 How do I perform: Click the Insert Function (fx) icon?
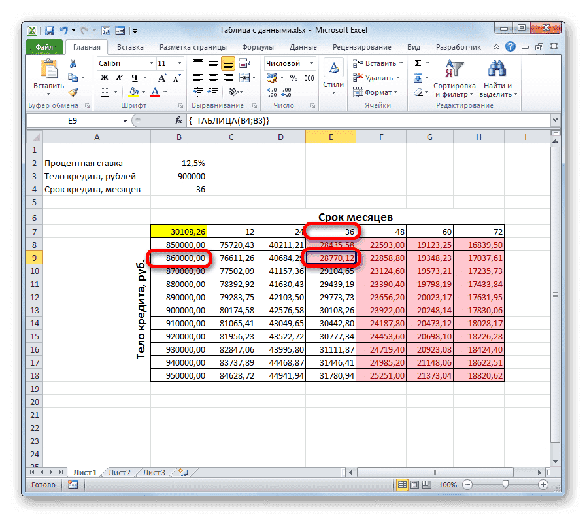(x=178, y=120)
